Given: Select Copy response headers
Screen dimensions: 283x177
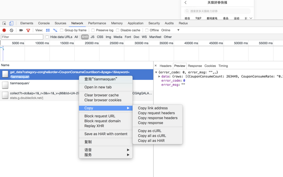Looking at the screenshot, I should pyautogui.click(x=157, y=118).
